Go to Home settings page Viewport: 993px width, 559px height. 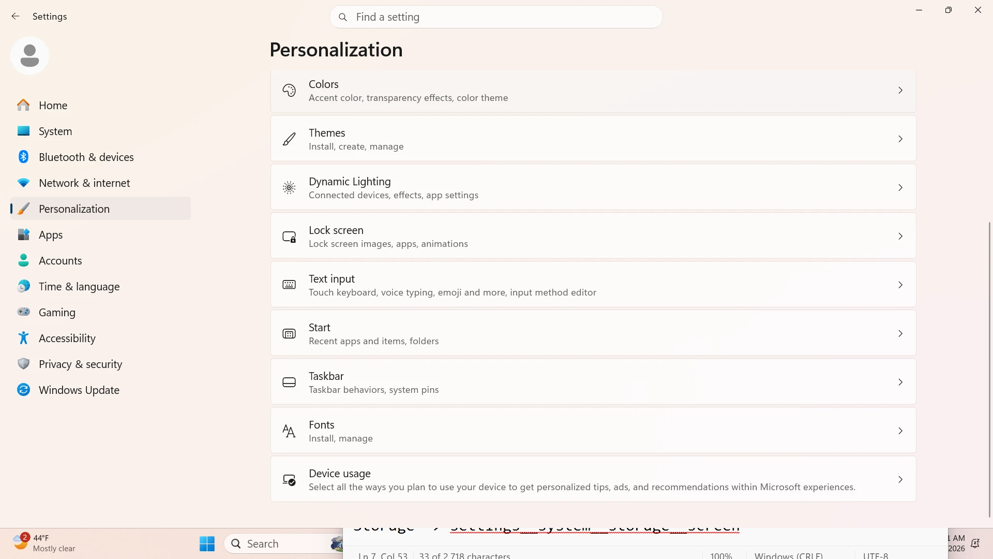click(x=100, y=105)
